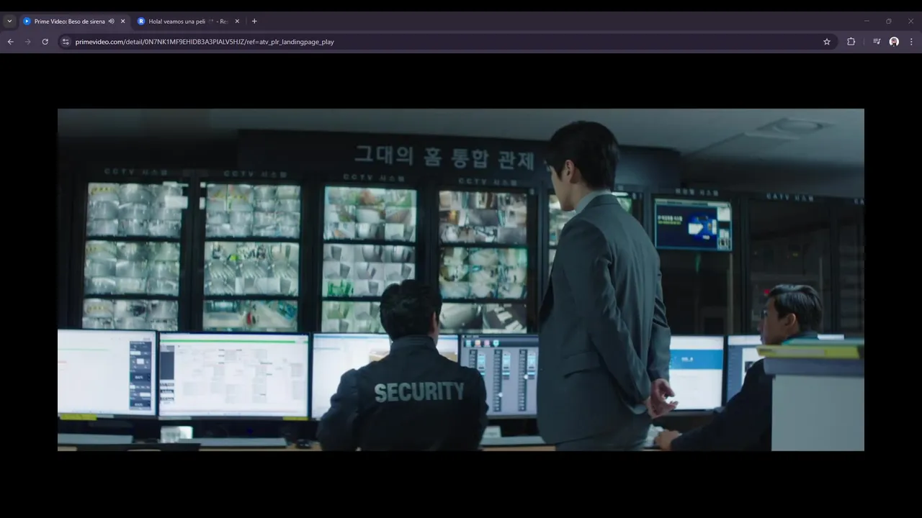Switch to the 'Hola! veamos una peli' tab
Image resolution: width=922 pixels, height=518 pixels.
point(188,22)
